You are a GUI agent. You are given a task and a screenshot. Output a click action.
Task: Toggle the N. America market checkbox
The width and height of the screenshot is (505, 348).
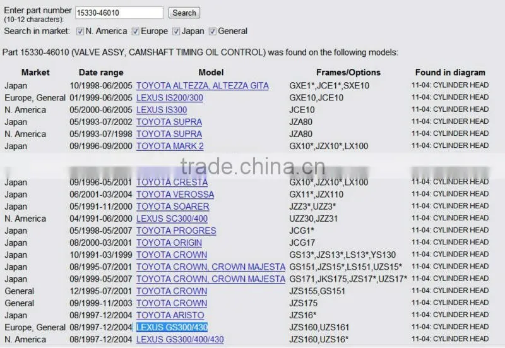pyautogui.click(x=80, y=31)
